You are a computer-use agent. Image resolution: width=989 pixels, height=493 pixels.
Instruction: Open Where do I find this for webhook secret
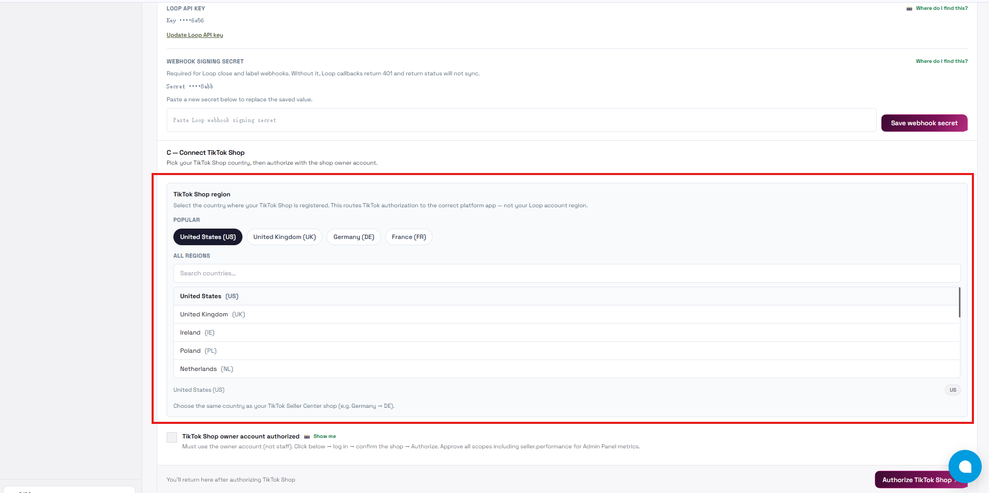[x=942, y=61]
